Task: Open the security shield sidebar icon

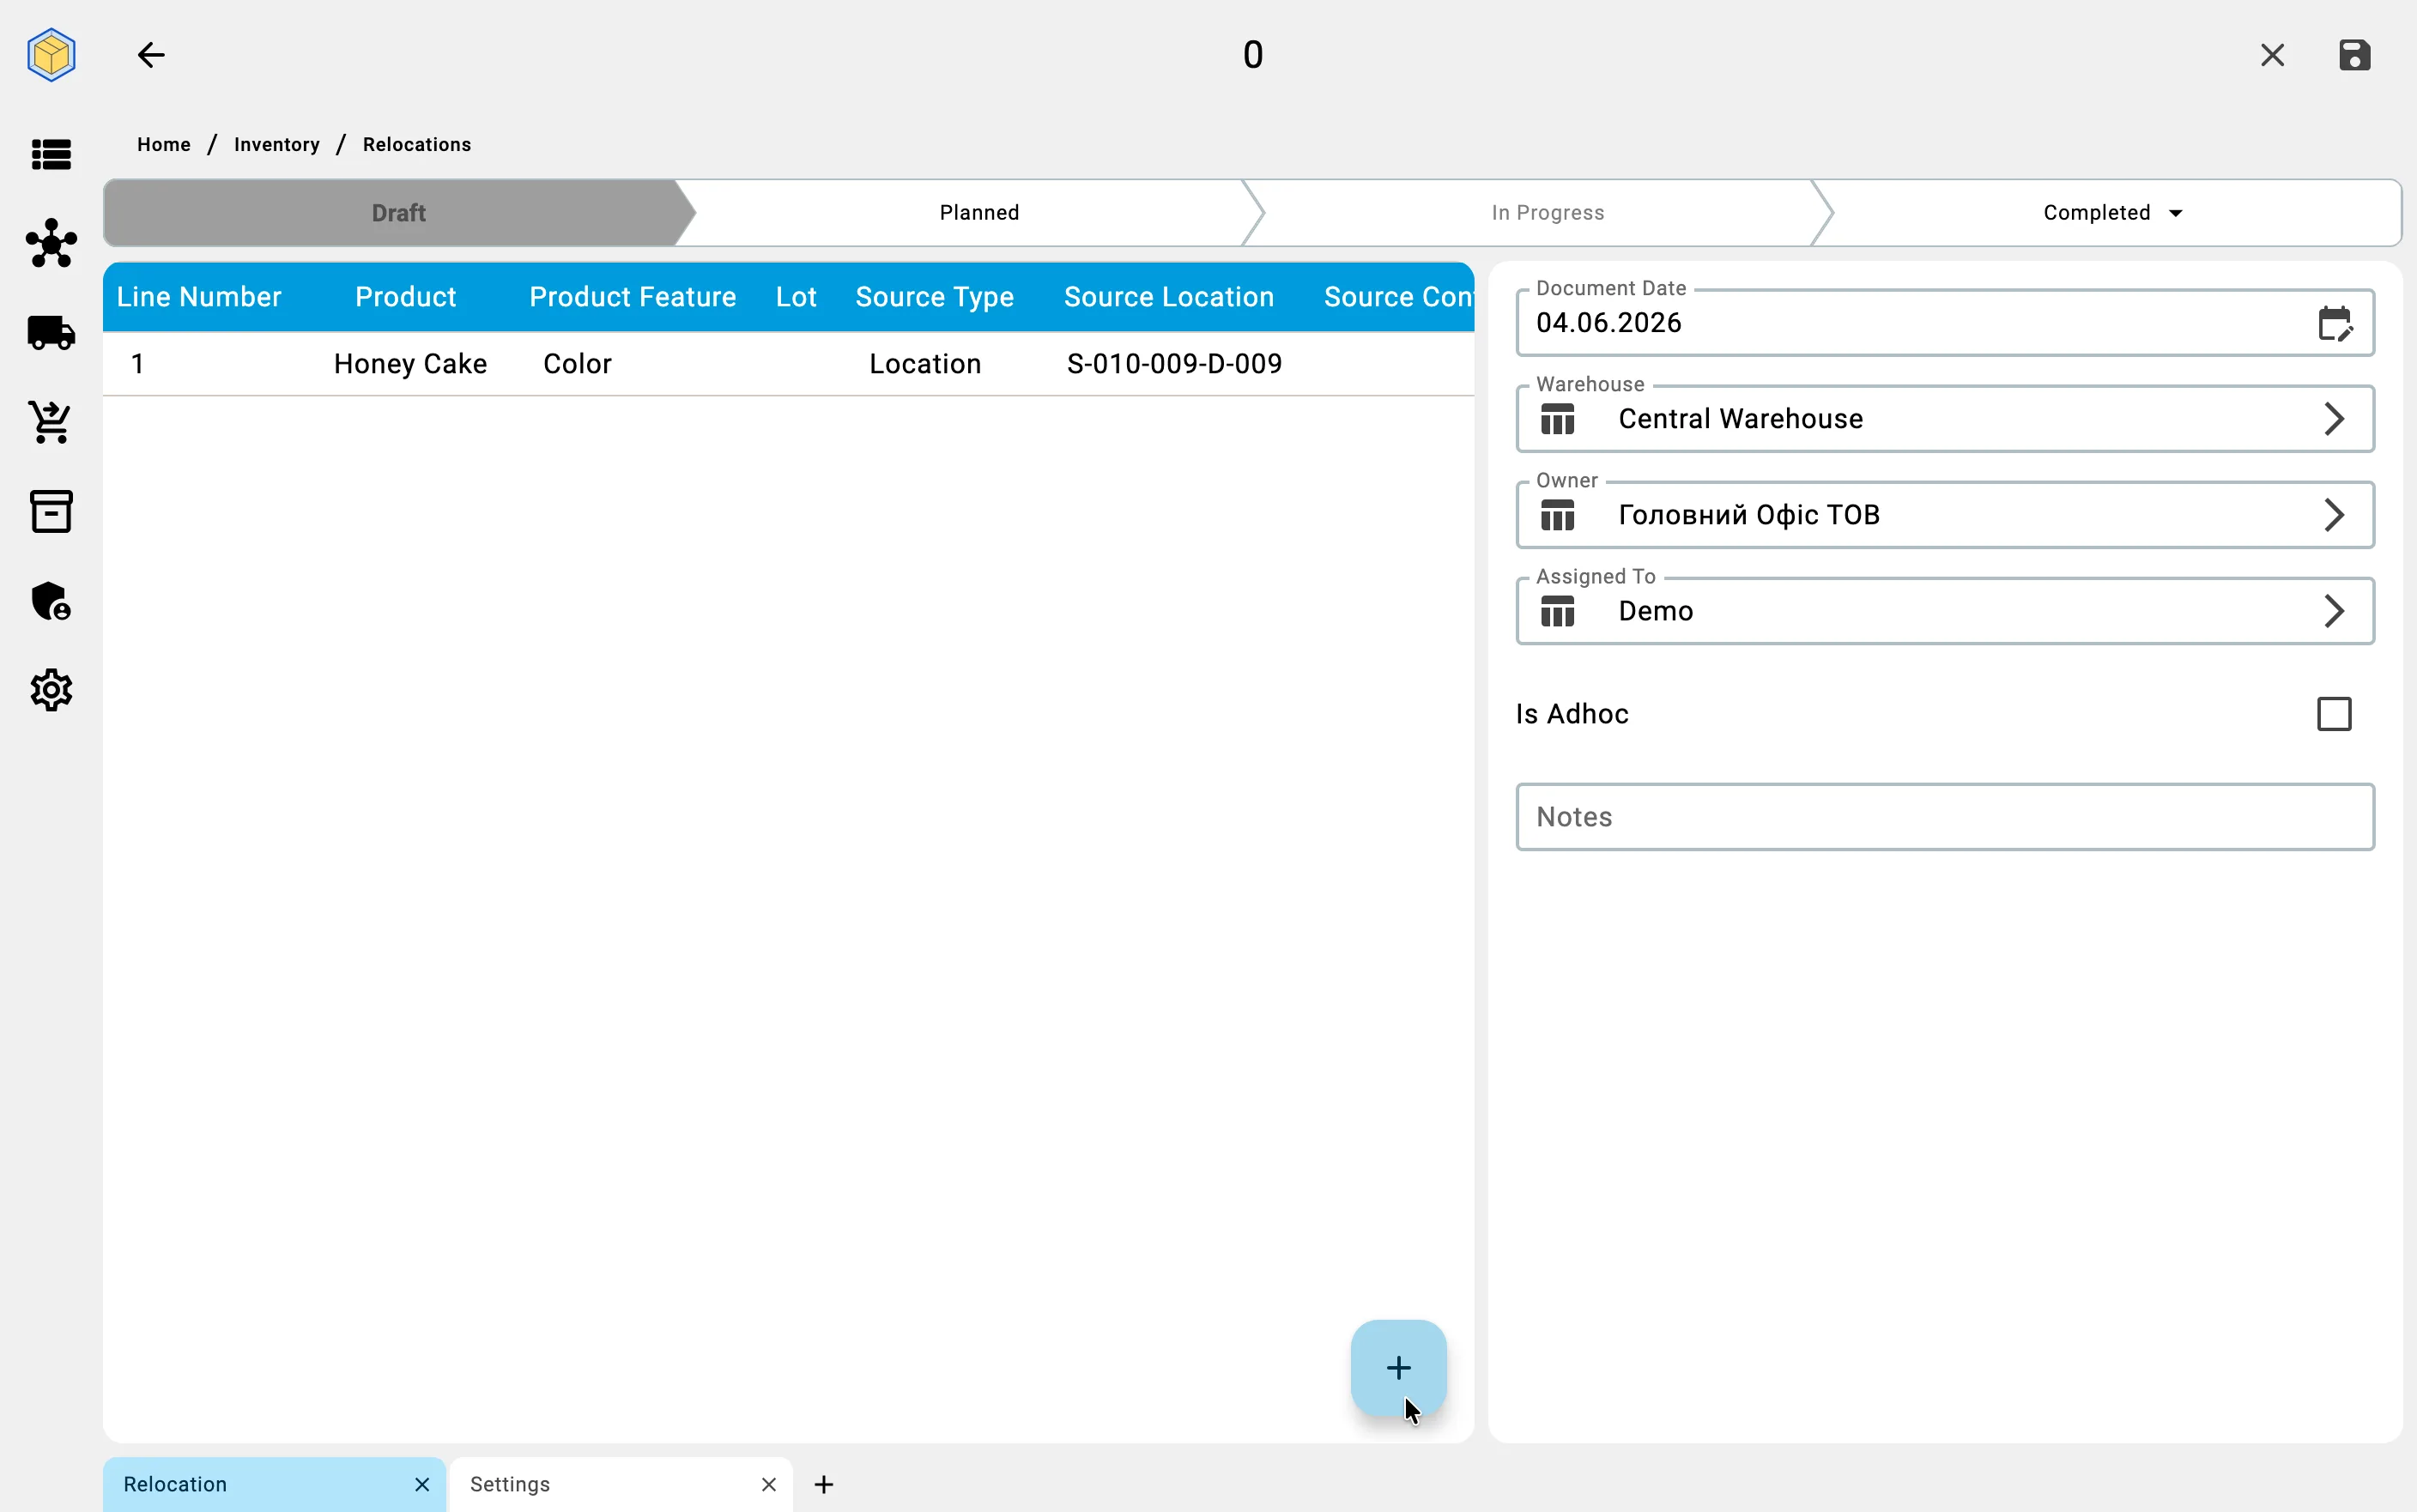Action: [51, 601]
